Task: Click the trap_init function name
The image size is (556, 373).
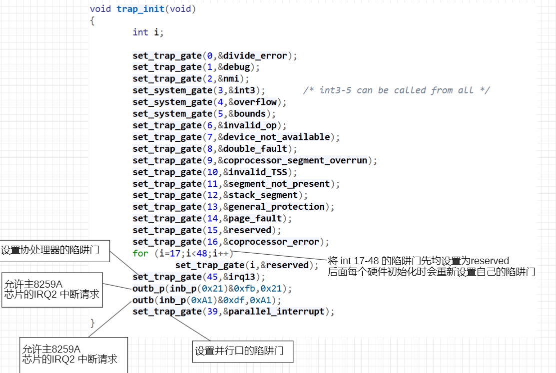Action: click(x=140, y=9)
